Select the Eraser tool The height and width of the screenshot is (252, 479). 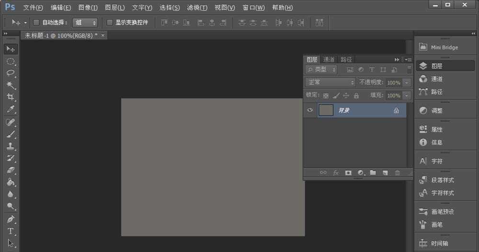pyautogui.click(x=11, y=170)
